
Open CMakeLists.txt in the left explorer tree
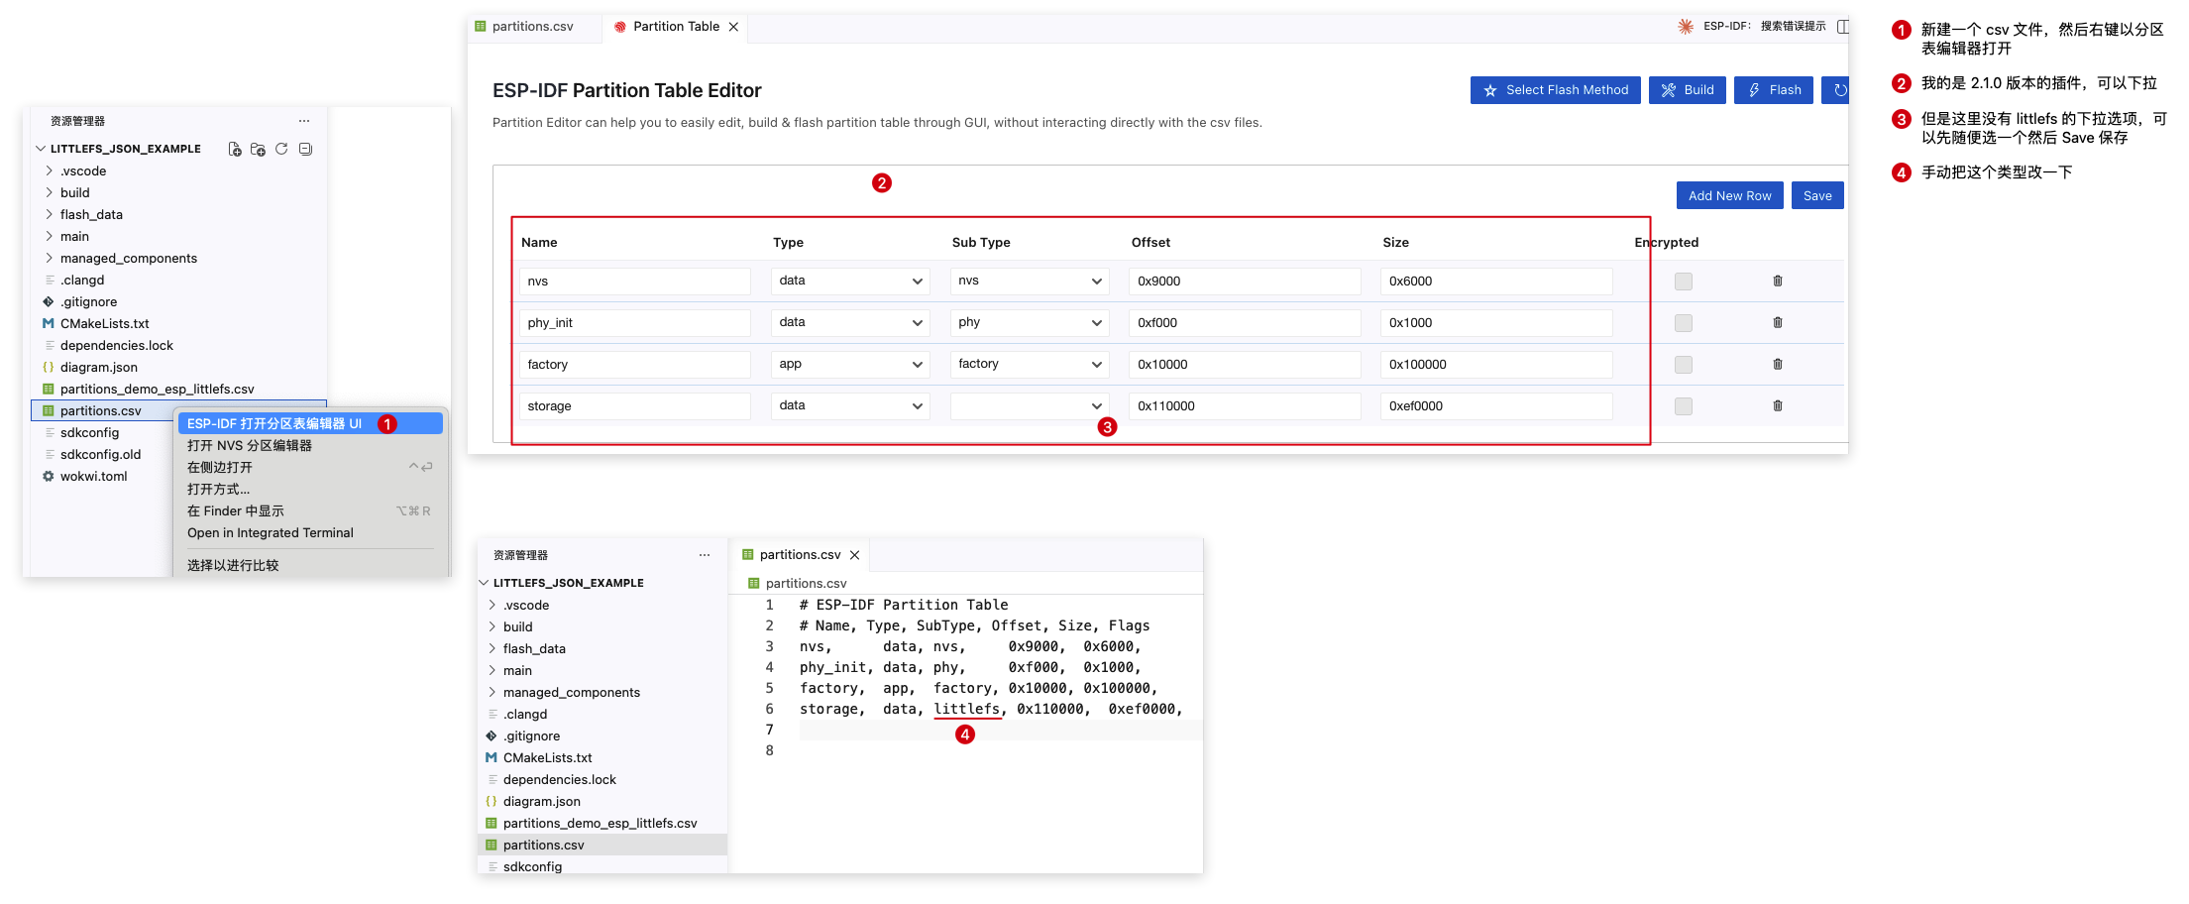pyautogui.click(x=104, y=324)
